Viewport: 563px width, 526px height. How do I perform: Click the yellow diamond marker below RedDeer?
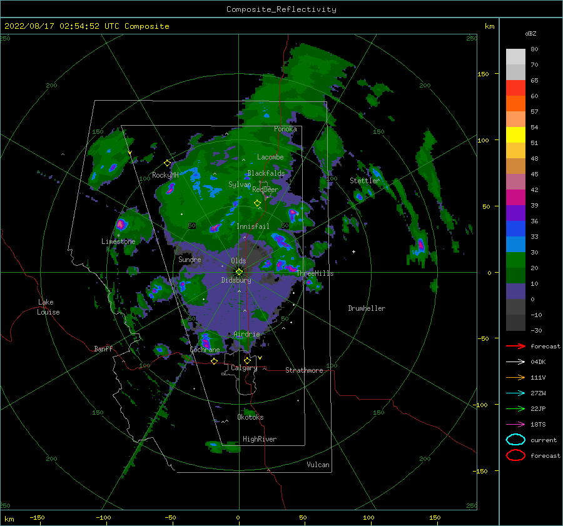click(258, 203)
